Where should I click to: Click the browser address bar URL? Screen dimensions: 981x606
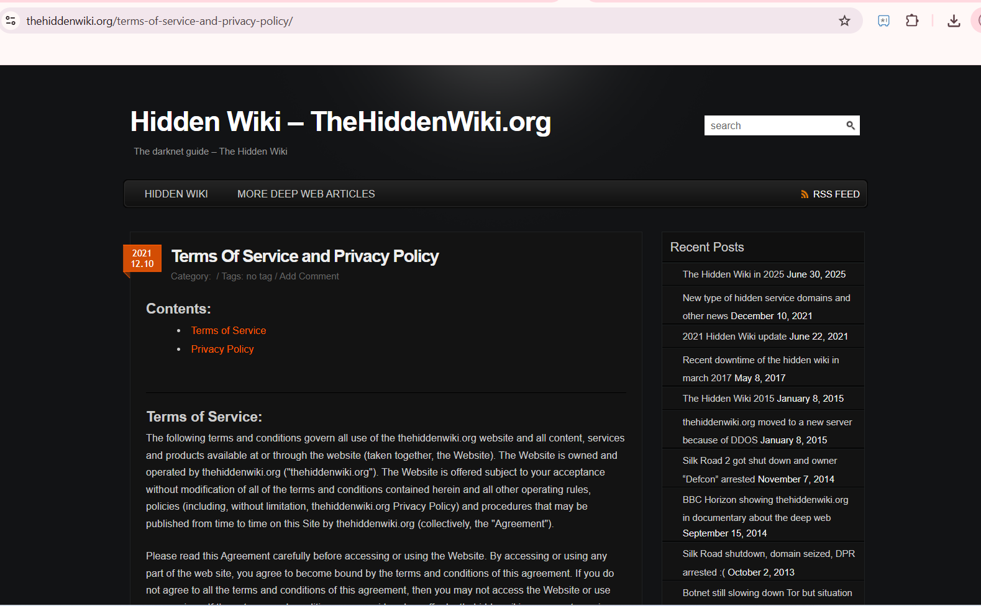tap(159, 21)
